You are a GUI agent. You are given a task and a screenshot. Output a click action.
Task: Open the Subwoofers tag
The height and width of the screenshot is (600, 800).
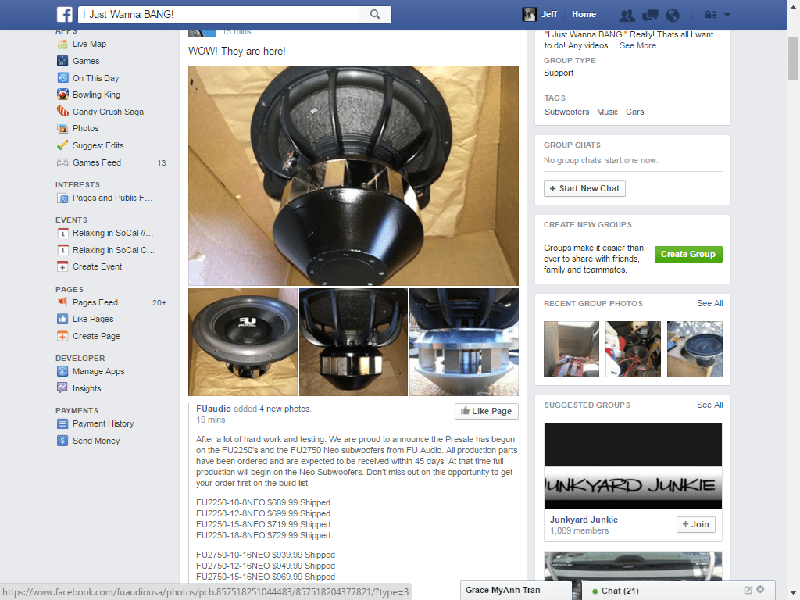[567, 112]
